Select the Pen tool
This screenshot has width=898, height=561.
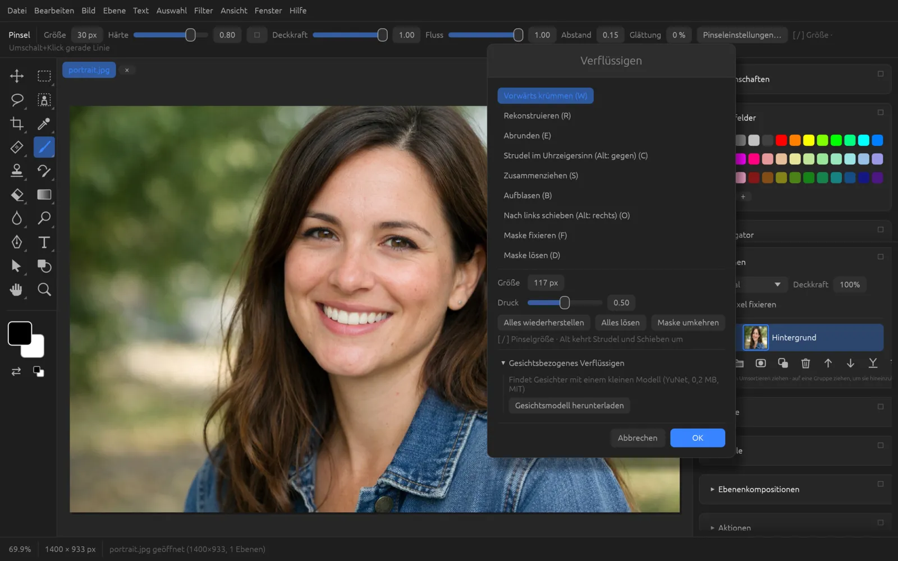tap(17, 242)
